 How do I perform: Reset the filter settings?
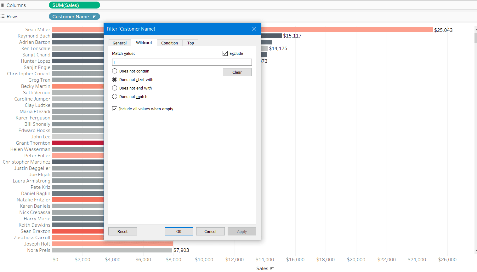click(122, 232)
